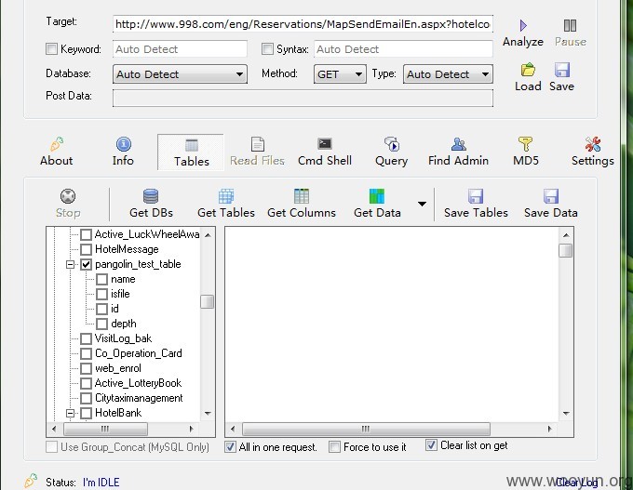Click the Save floppy disk icon
The image size is (633, 490).
click(x=562, y=70)
